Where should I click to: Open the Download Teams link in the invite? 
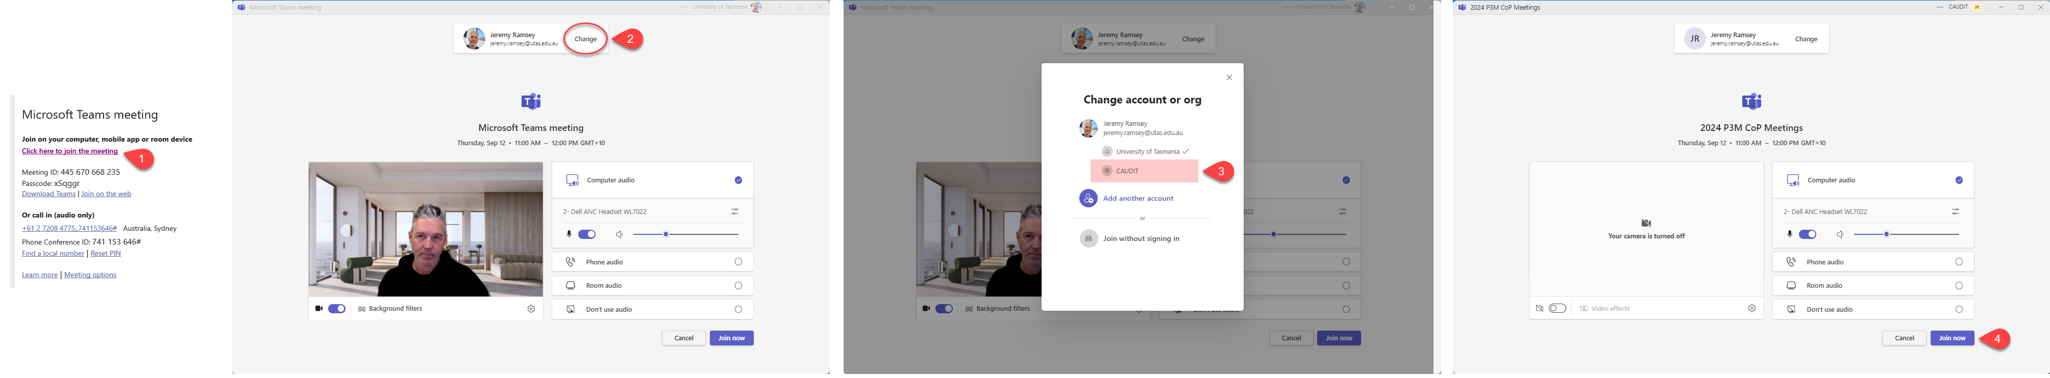[48, 194]
